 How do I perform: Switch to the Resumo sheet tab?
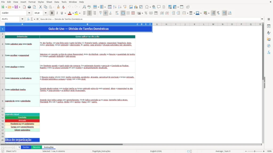coord(37,147)
